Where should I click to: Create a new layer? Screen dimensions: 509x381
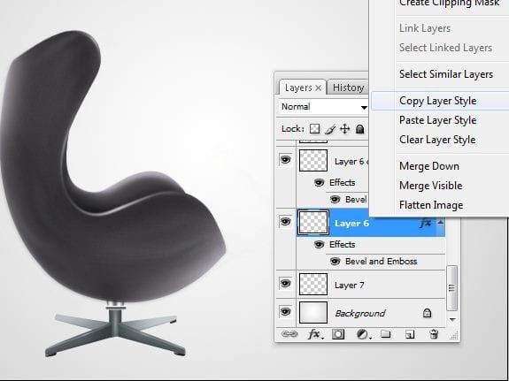(x=410, y=334)
